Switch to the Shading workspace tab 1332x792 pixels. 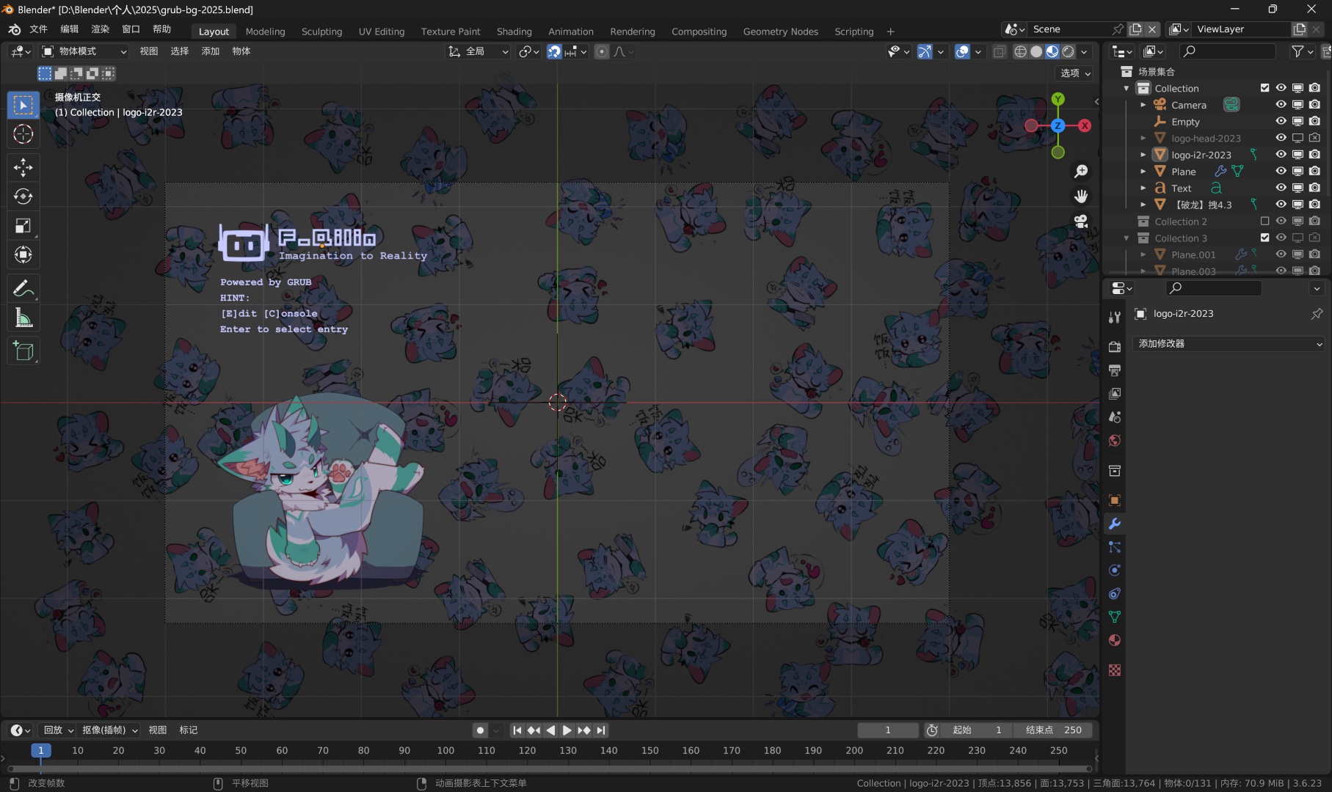(x=514, y=32)
